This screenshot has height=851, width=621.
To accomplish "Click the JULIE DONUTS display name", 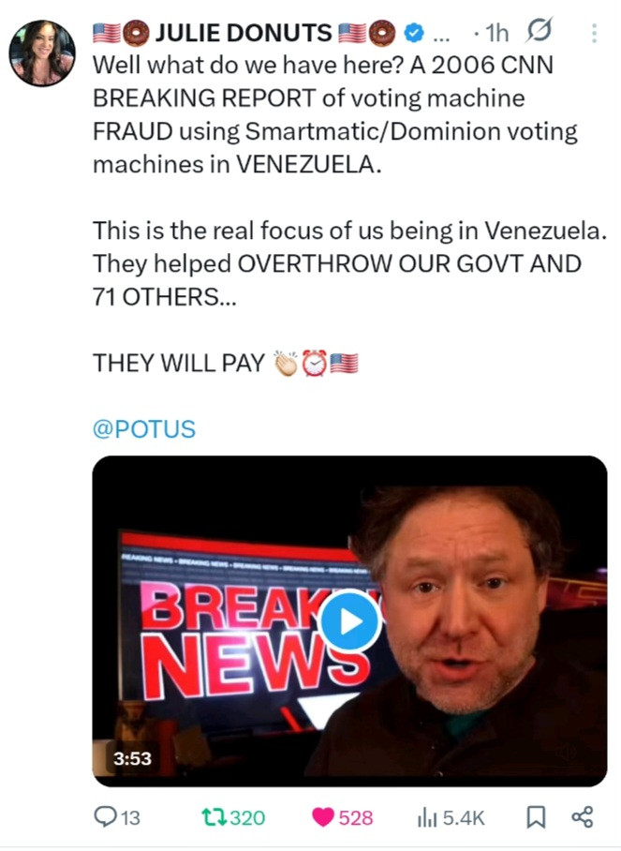I will [241, 34].
